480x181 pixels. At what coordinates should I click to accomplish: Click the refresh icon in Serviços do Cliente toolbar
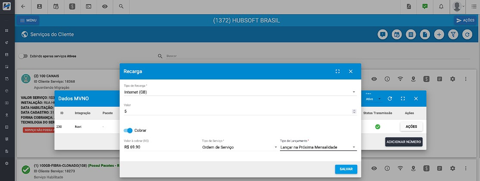(467, 35)
